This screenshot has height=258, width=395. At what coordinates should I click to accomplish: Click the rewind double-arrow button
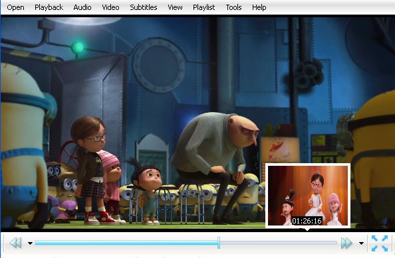[x=15, y=243]
